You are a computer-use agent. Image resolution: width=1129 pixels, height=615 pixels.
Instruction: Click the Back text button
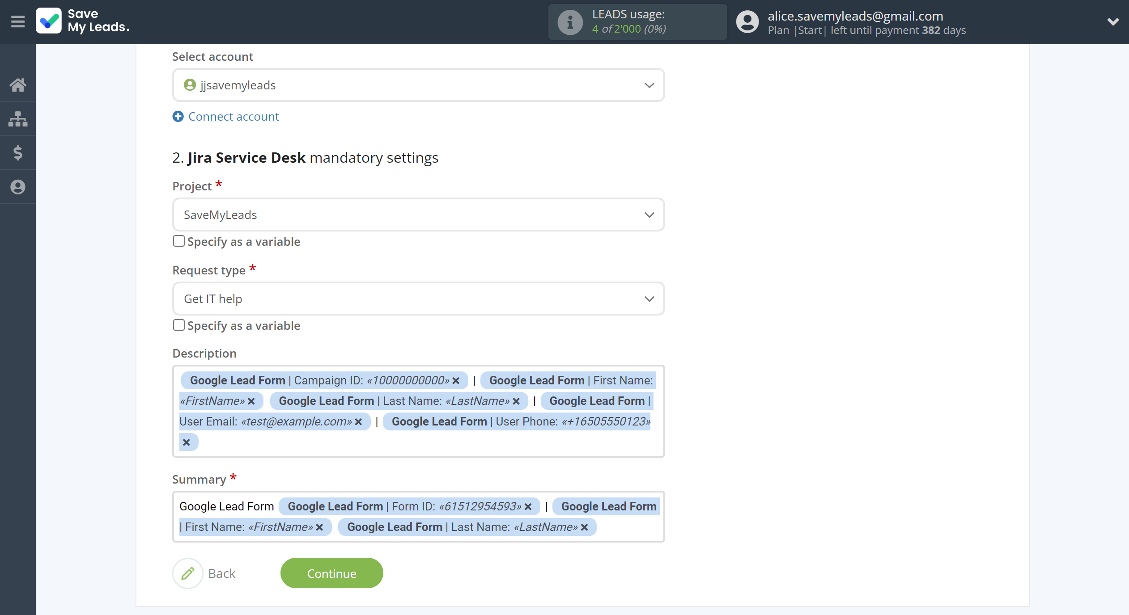click(x=222, y=573)
